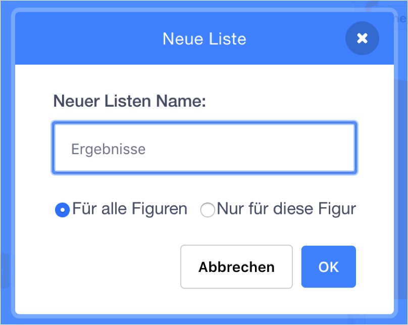Close the Neue Liste dialog with X
The image size is (408, 325).
click(362, 38)
